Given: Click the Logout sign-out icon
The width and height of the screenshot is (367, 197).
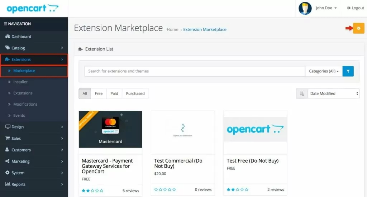Looking at the screenshot, I should point(349,8).
